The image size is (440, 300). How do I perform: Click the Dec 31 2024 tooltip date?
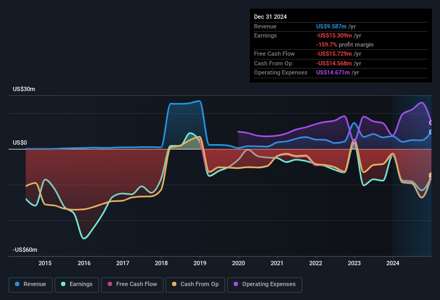coord(270,17)
